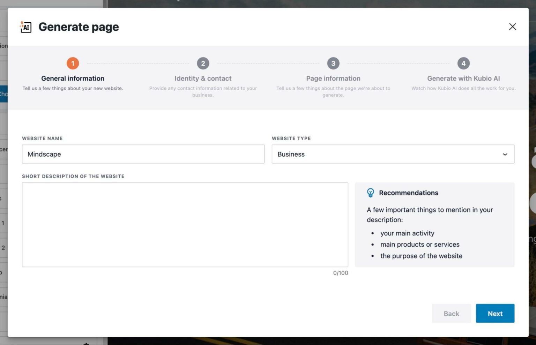Dismiss the Generate page dialog via X
The width and height of the screenshot is (536, 345).
[x=512, y=27]
